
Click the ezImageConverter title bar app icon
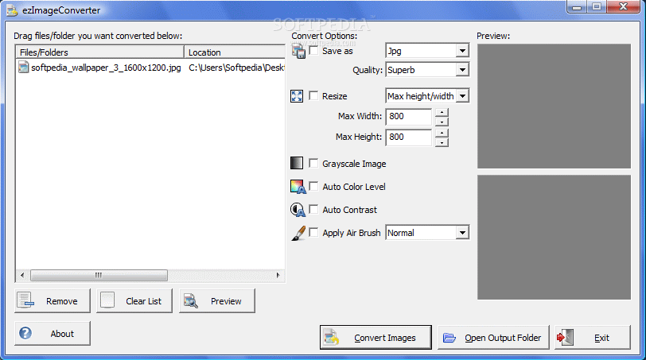pyautogui.click(x=13, y=10)
